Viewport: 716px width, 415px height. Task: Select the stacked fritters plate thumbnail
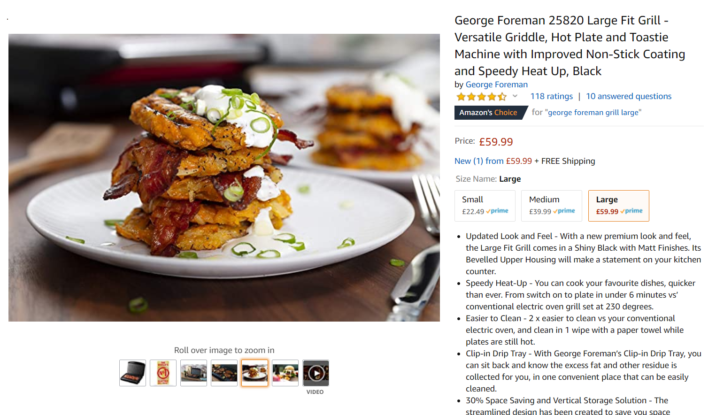(254, 373)
